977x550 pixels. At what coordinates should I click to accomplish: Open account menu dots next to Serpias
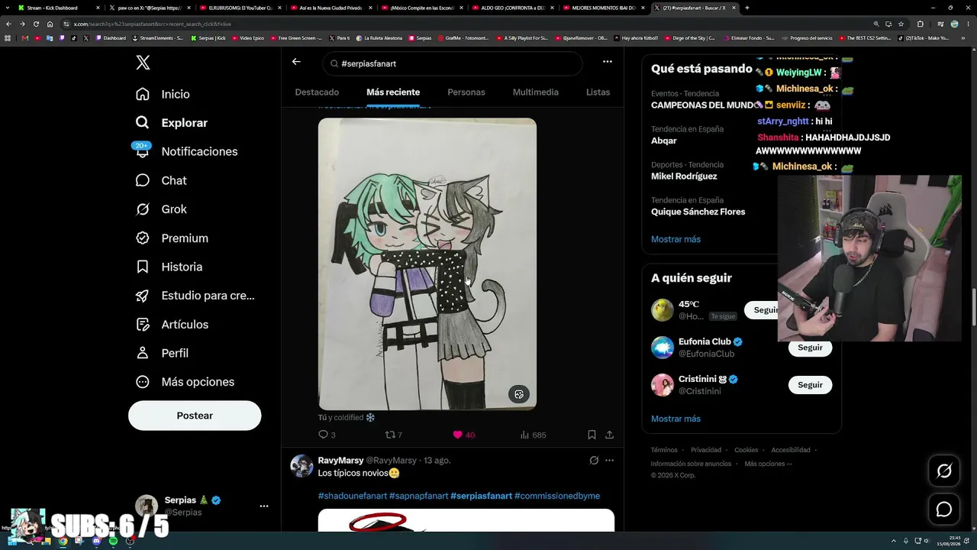(x=264, y=506)
